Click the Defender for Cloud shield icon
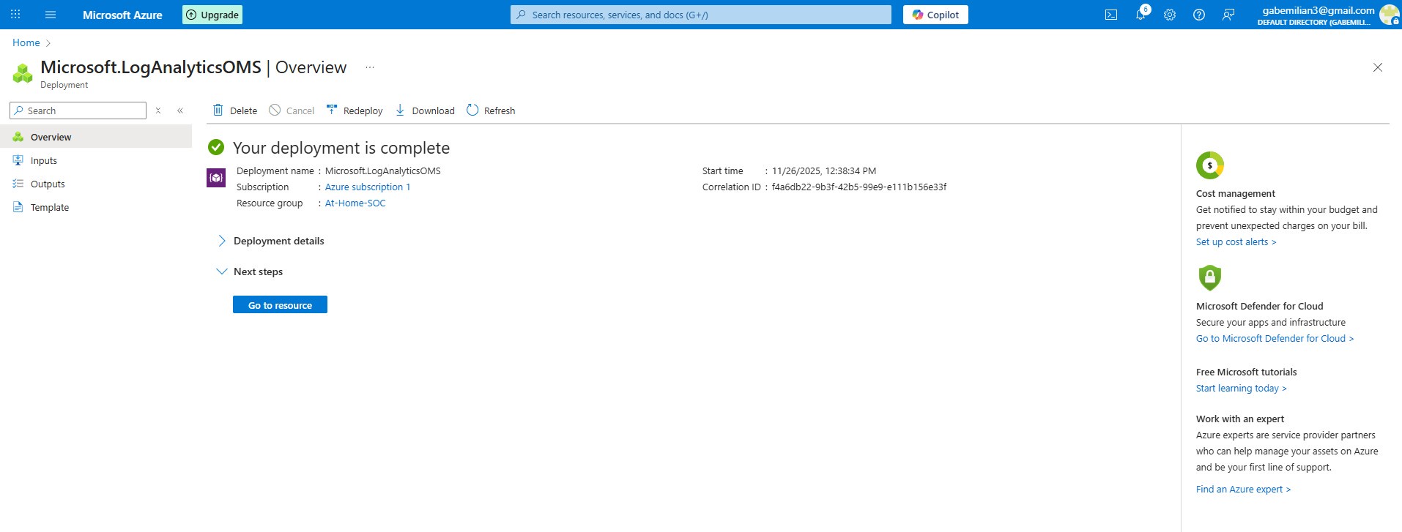The width and height of the screenshot is (1402, 532). 1210,277
